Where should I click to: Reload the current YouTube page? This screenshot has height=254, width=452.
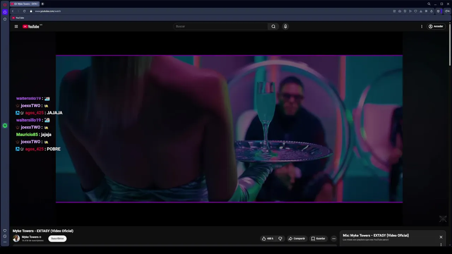coord(24,11)
